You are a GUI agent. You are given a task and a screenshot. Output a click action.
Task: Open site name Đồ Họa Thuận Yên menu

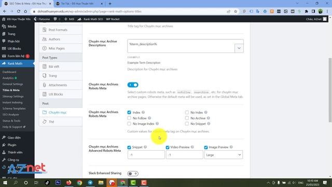tap(16, 19)
